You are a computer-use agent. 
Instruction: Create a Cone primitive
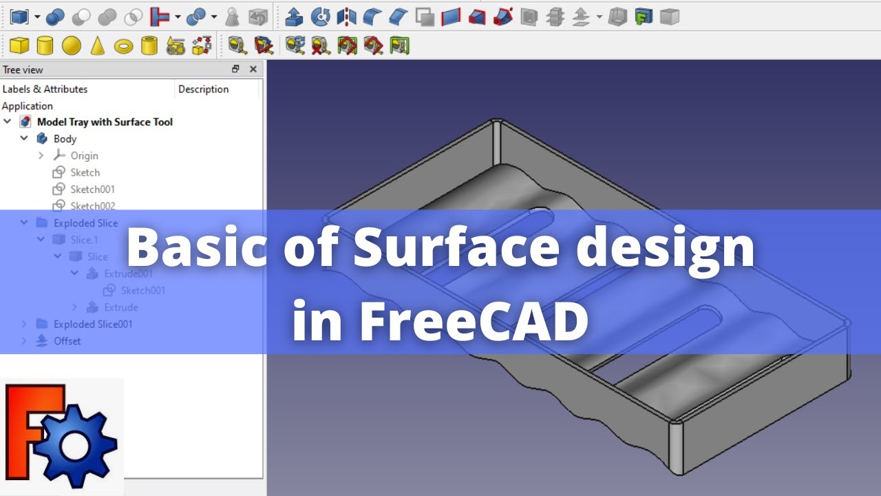98,45
